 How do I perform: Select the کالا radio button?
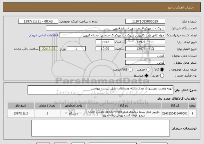point(162,70)
